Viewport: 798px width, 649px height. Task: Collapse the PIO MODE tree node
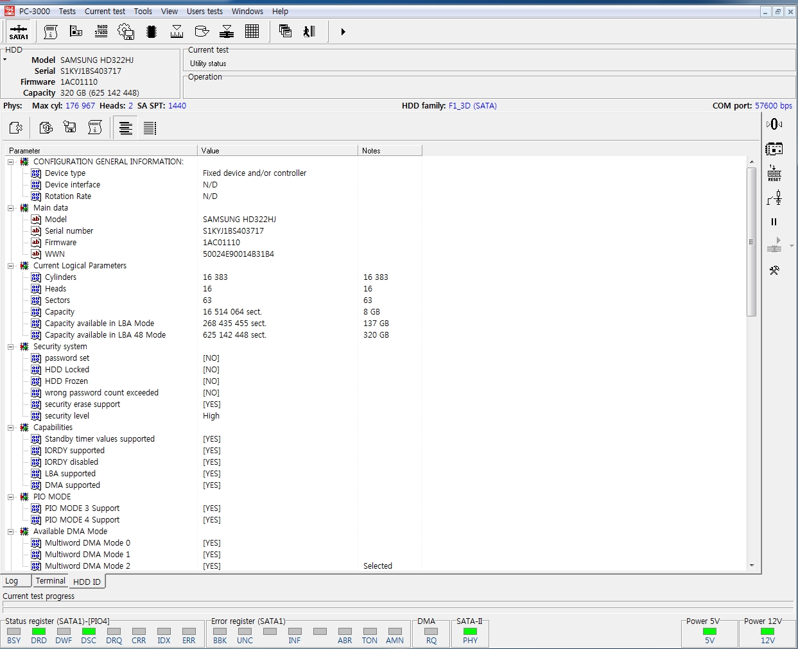click(x=11, y=497)
